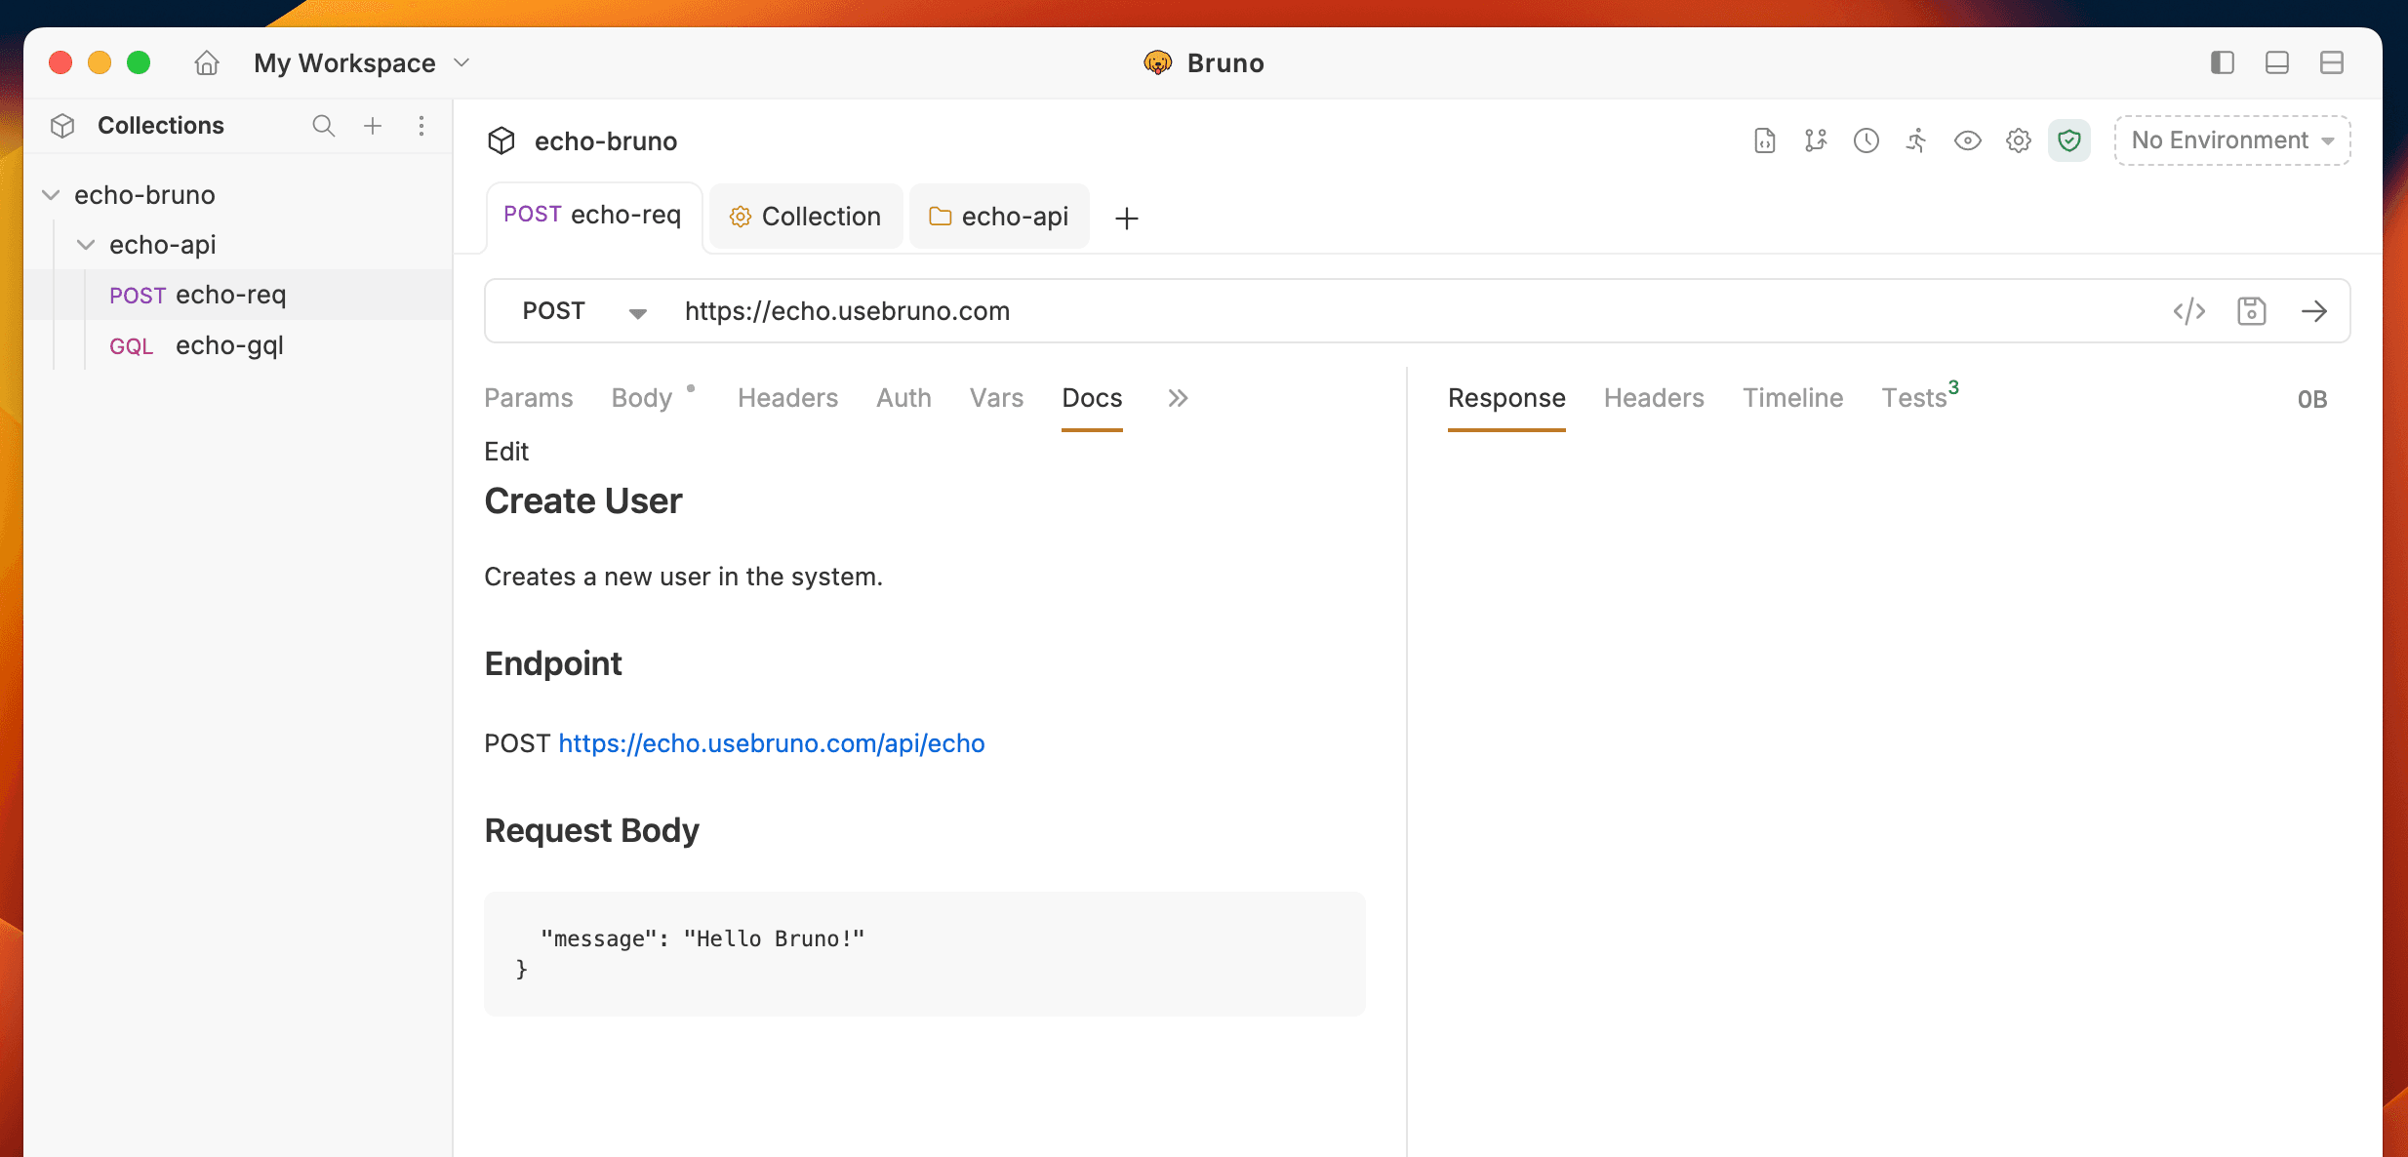This screenshot has height=1157, width=2408.
Task: Click the green security shield icon
Action: [2069, 140]
